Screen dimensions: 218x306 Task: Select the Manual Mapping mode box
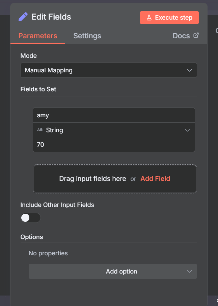[101, 70]
